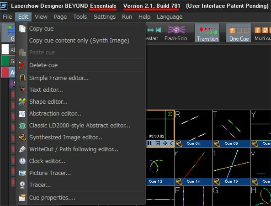Screen dimensions: 271x206
Task: Close the open Edit menu
Action: tap(23, 17)
